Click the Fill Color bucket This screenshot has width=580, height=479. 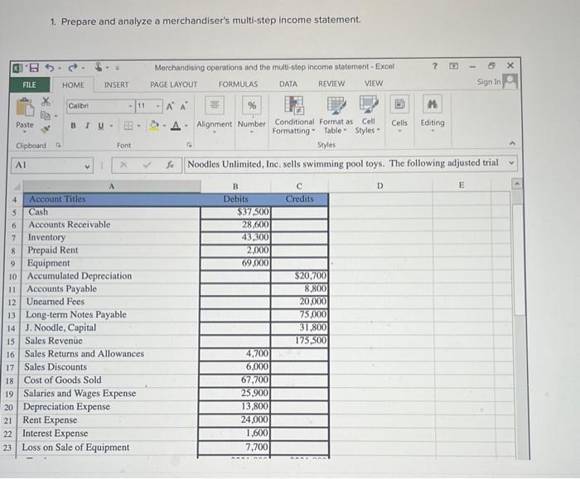tap(154, 126)
